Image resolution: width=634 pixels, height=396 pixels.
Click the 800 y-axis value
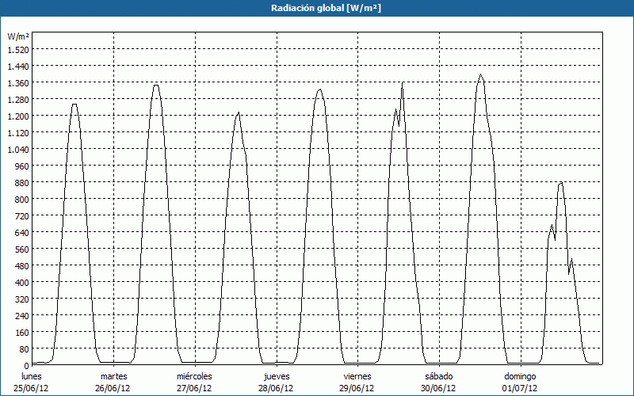[x=22, y=200]
